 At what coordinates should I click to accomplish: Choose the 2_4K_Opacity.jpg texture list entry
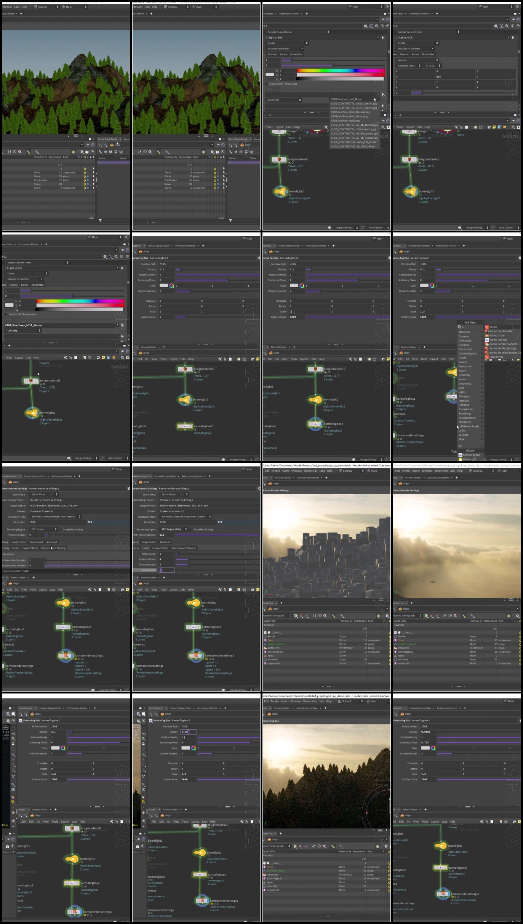click(354, 108)
